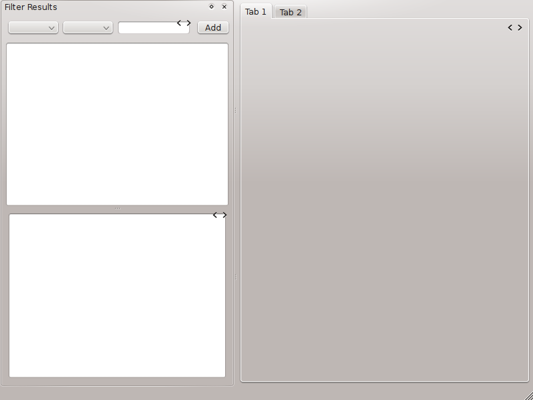Click right arrow in the lower list box
Screen dimensions: 533x400
point(225,215)
